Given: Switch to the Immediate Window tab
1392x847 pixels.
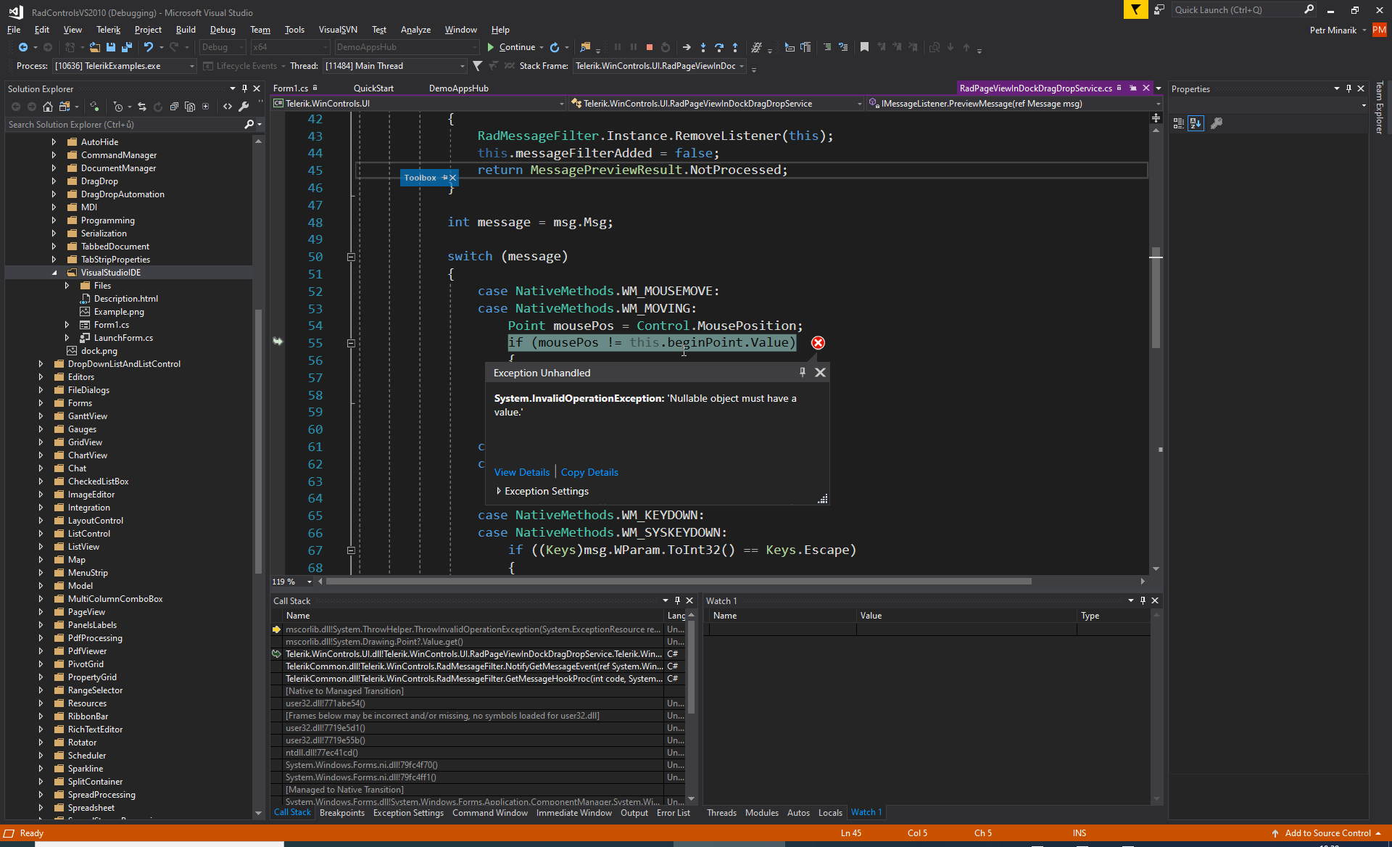Looking at the screenshot, I should pyautogui.click(x=574, y=813).
